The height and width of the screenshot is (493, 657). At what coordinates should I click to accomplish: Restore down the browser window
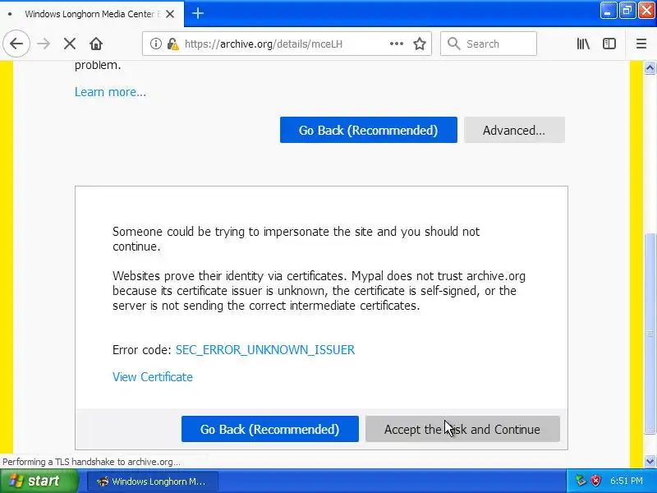click(x=627, y=11)
